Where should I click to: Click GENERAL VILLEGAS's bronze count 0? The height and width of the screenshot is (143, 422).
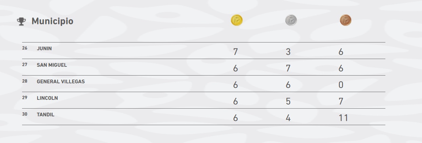click(x=341, y=85)
